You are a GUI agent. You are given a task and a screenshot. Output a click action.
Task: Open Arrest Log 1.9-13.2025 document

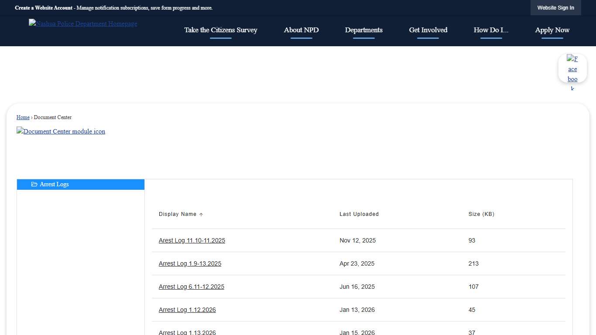[190, 263]
